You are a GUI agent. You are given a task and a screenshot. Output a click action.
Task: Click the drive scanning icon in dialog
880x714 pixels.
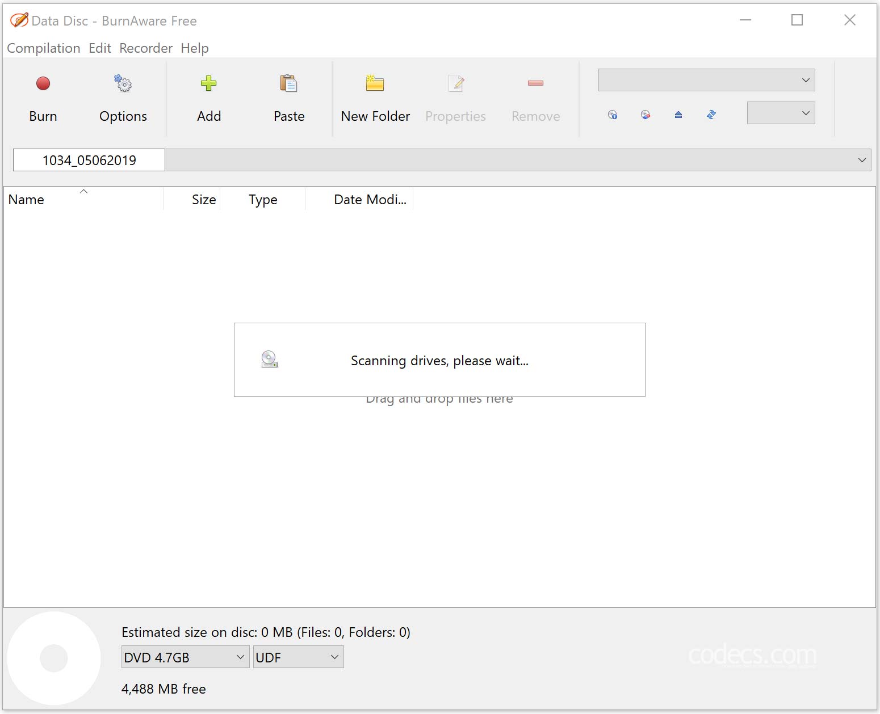tap(269, 359)
